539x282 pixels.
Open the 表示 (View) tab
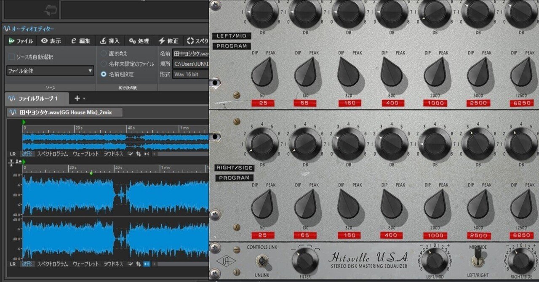pyautogui.click(x=51, y=41)
